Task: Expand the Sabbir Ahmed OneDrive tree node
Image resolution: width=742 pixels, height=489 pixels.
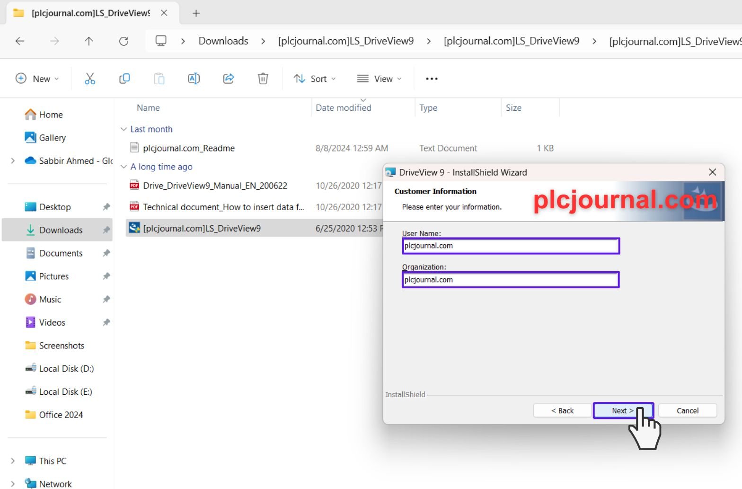Action: pyautogui.click(x=13, y=161)
